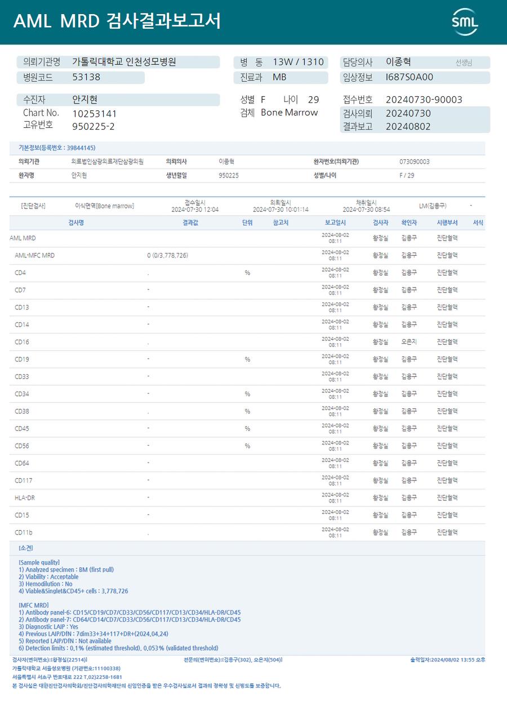Click the 기본정보 등록번호 heading
This screenshot has height=716, width=507.
(57, 148)
